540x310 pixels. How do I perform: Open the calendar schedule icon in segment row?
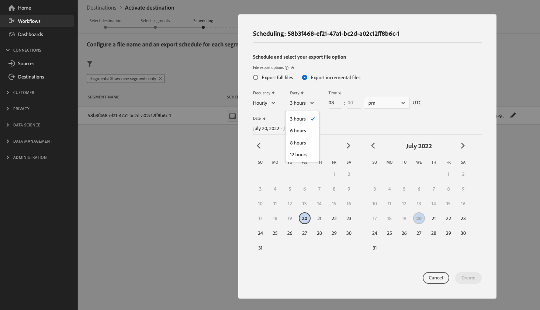[x=232, y=116]
